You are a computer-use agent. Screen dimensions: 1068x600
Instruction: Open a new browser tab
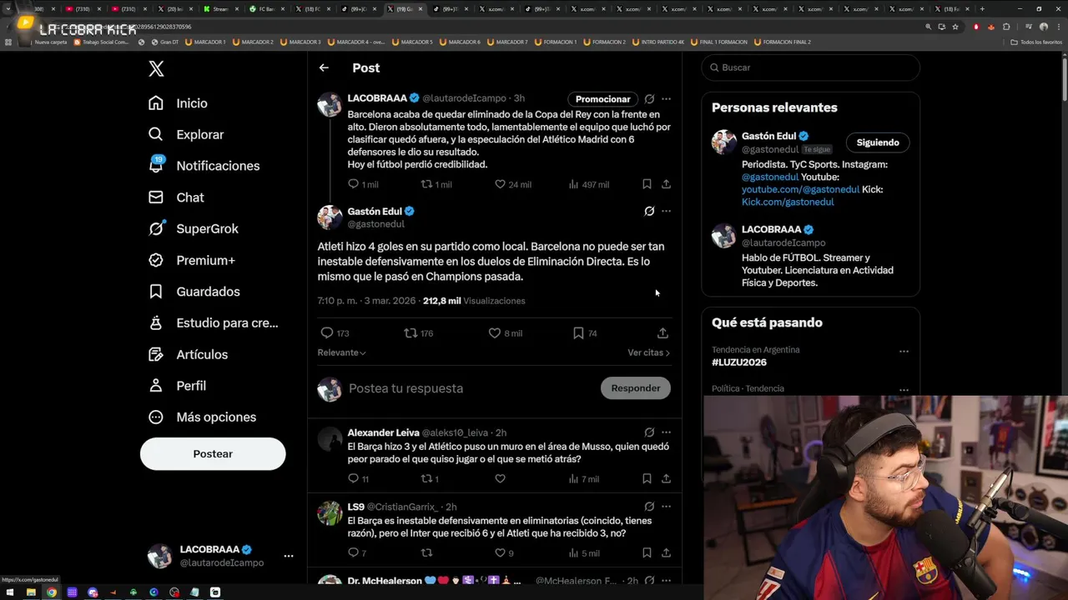982,9
